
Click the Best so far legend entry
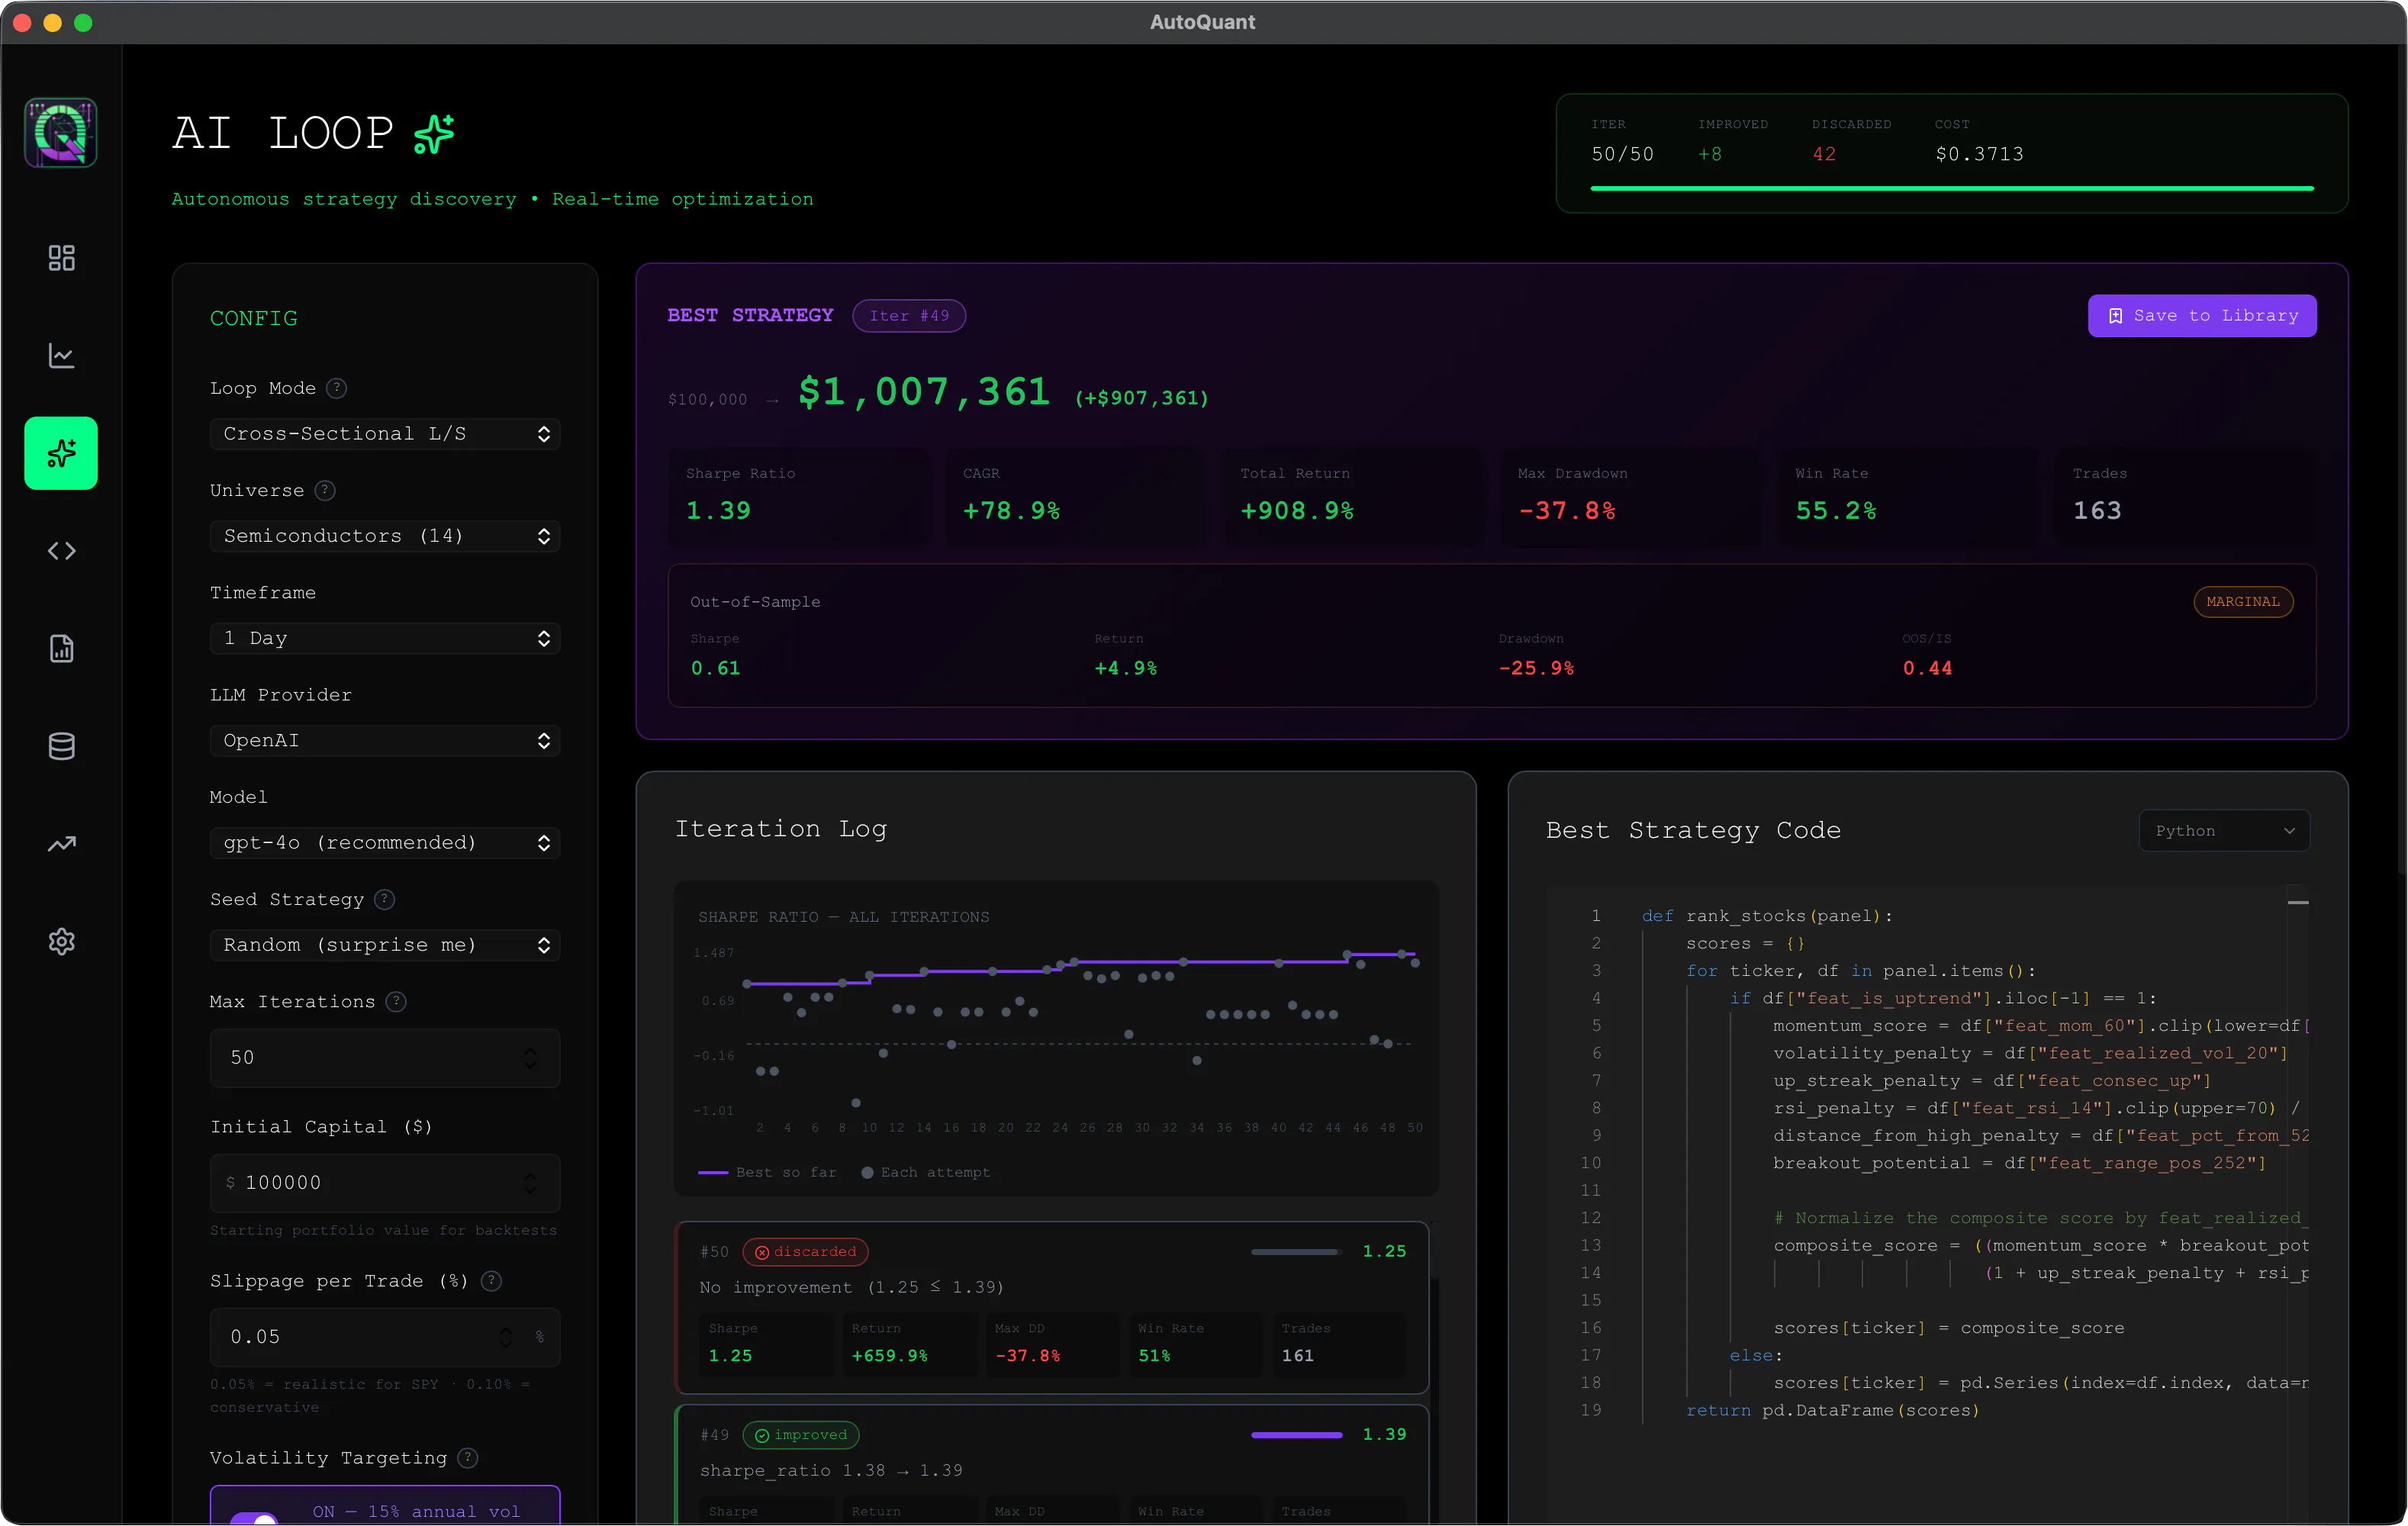pyautogui.click(x=767, y=1172)
